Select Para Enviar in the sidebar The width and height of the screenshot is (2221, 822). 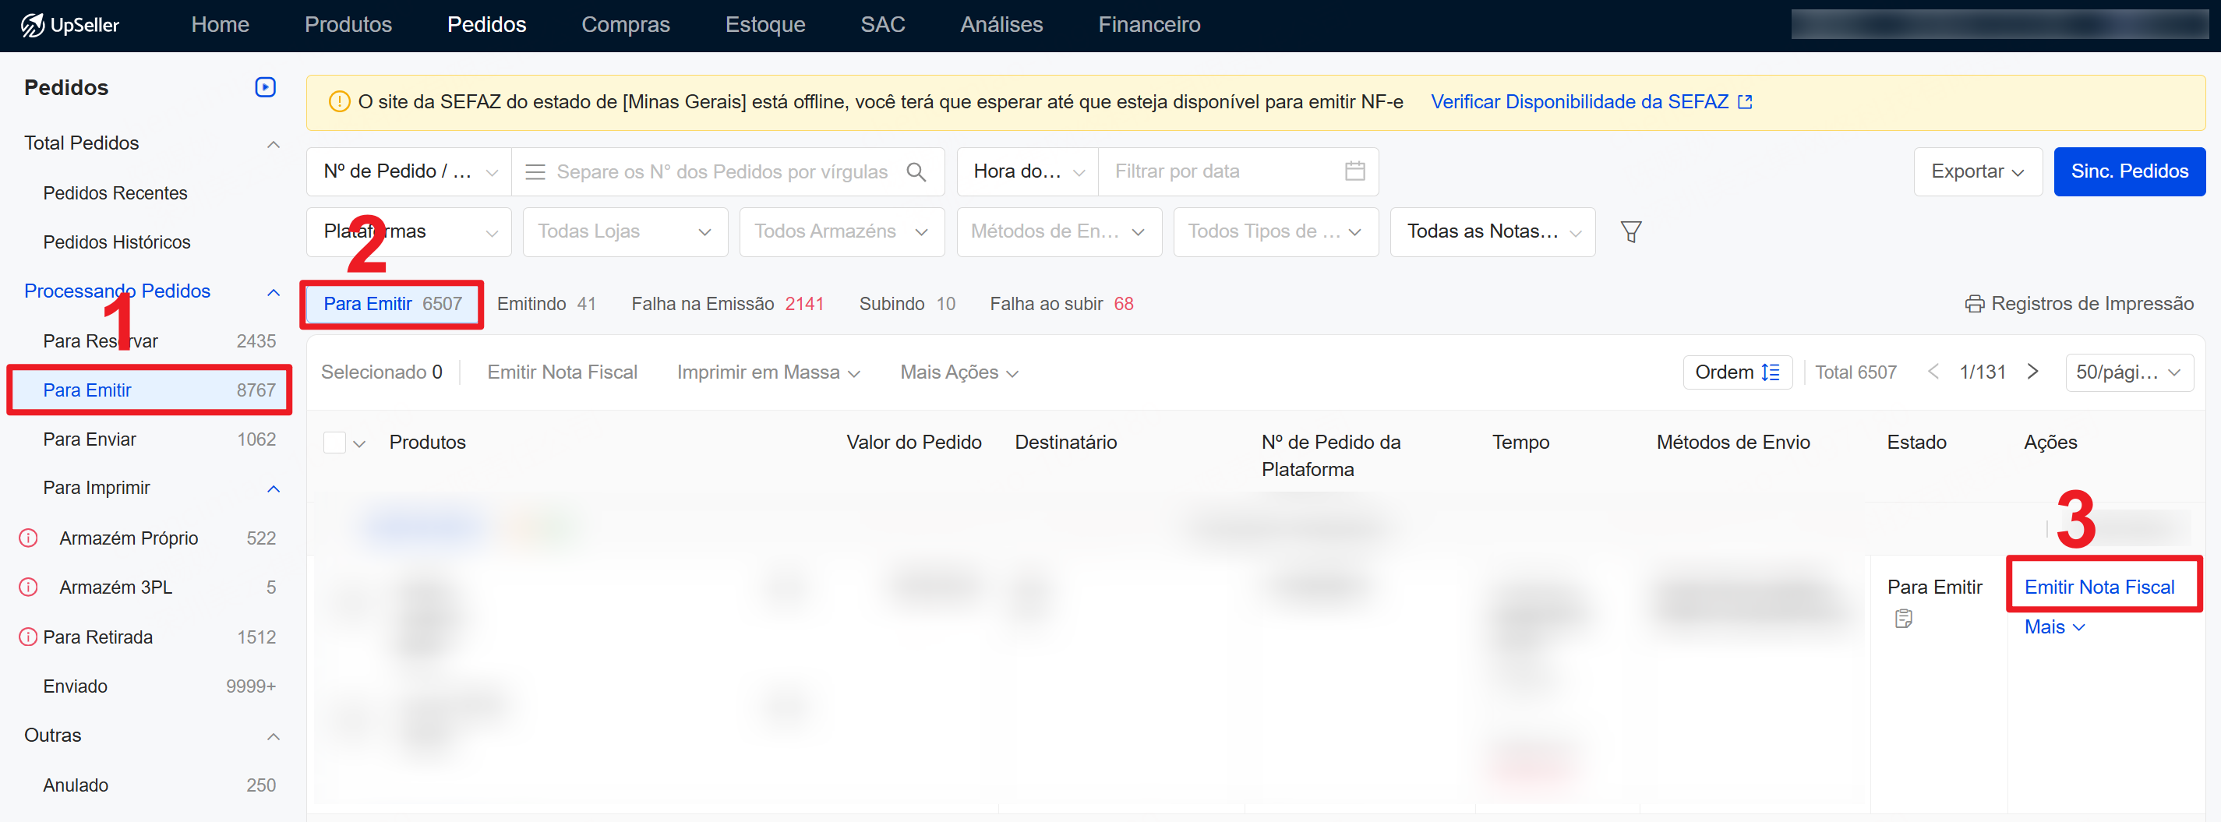pyautogui.click(x=90, y=439)
